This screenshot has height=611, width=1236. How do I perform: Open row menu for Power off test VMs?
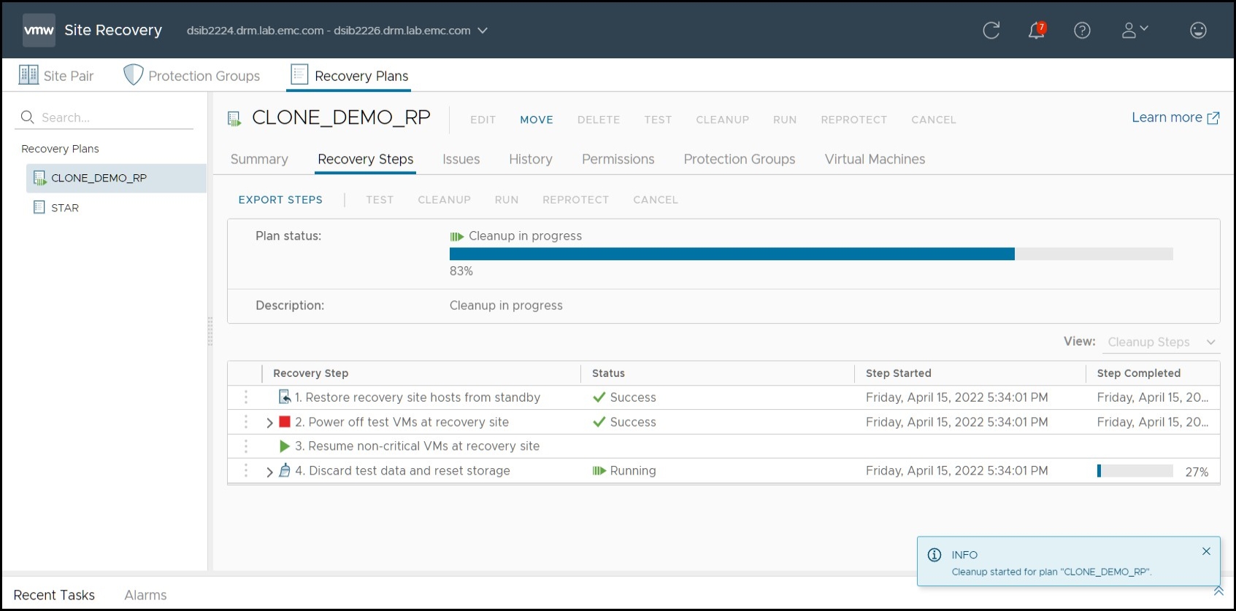pos(246,422)
